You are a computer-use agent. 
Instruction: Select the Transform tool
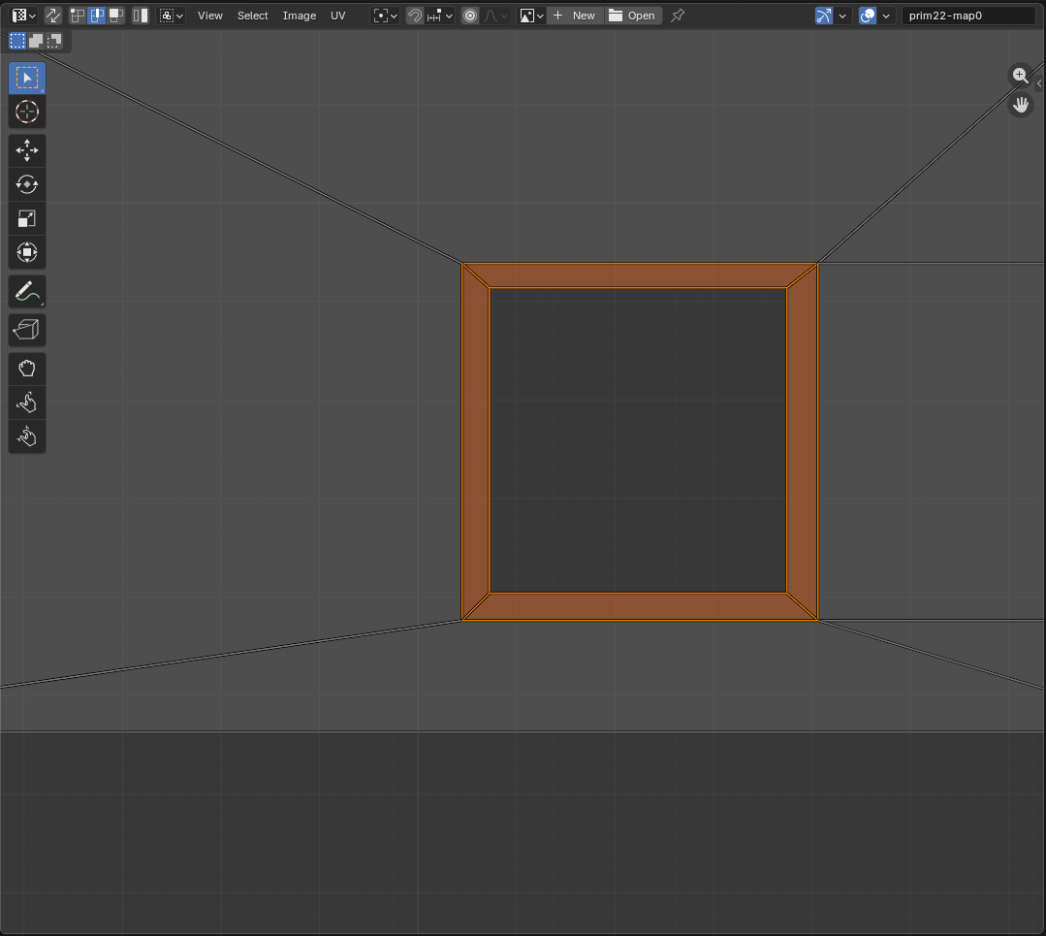(27, 252)
